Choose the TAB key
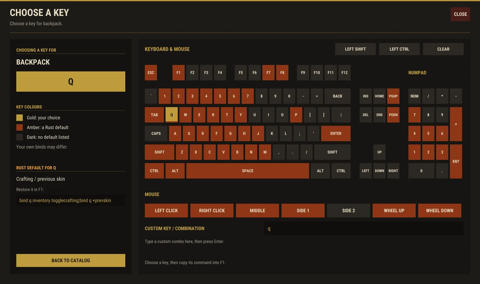The image size is (480, 284). click(x=154, y=115)
